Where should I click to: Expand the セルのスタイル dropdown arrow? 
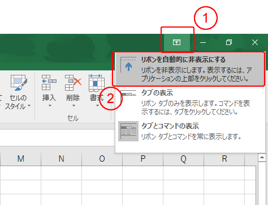click(29, 106)
